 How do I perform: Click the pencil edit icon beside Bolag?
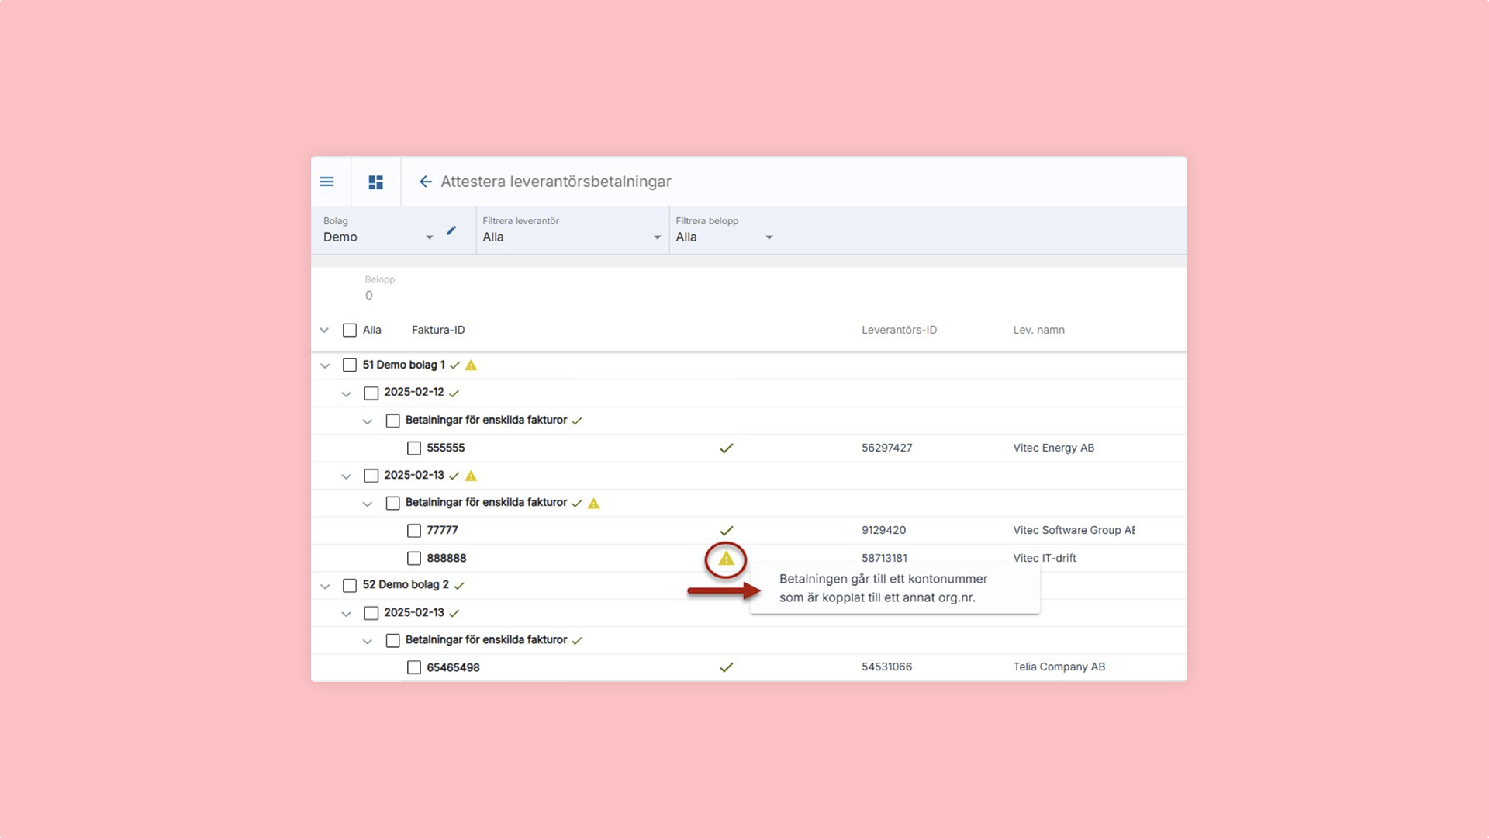[451, 230]
